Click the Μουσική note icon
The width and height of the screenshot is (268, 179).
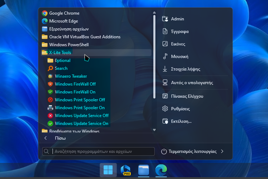pos(165,56)
